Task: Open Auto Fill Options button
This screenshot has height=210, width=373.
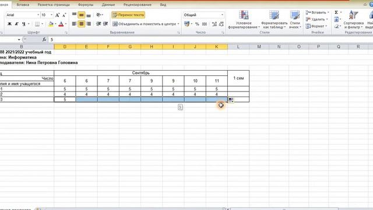Action: click(x=231, y=100)
